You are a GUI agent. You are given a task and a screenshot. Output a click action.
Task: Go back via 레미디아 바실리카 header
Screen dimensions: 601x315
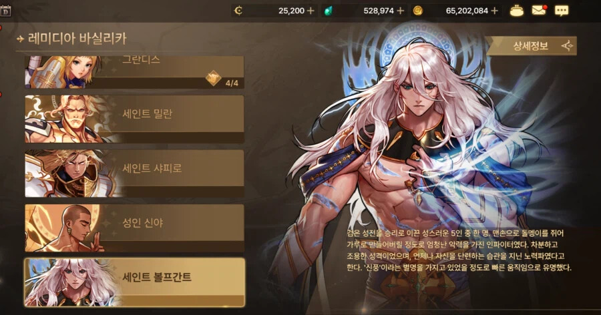(72, 38)
